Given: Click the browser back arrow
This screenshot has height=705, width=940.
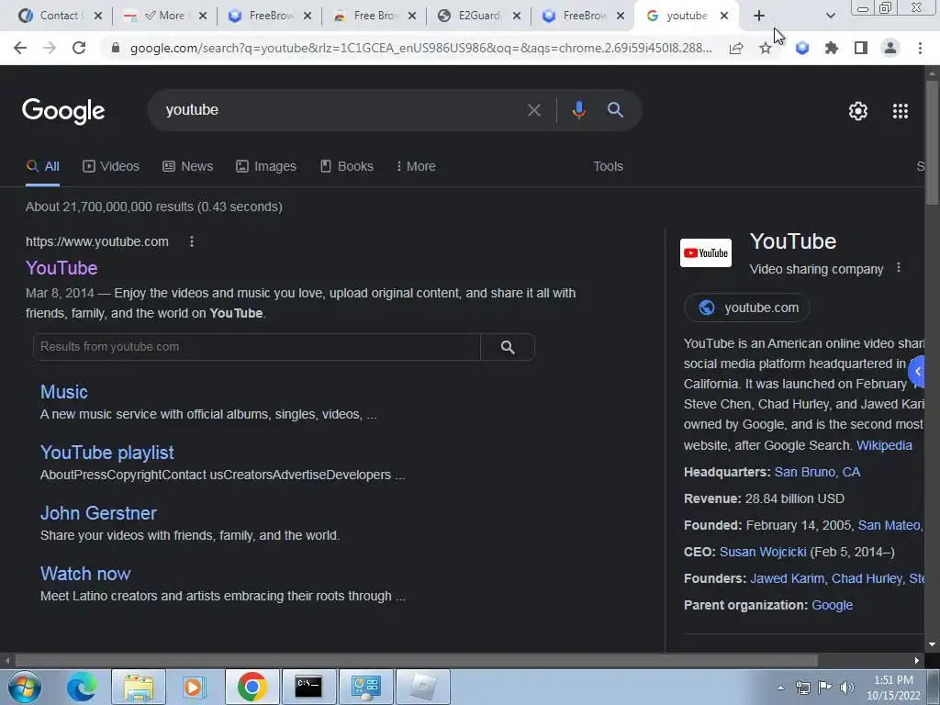Looking at the screenshot, I should [x=20, y=48].
